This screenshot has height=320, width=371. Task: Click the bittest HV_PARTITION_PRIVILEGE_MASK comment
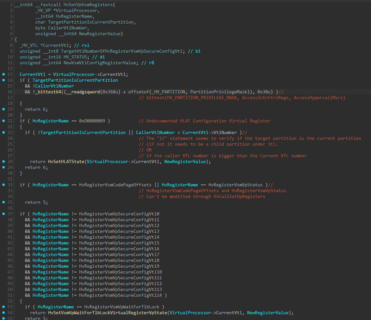[242, 98]
